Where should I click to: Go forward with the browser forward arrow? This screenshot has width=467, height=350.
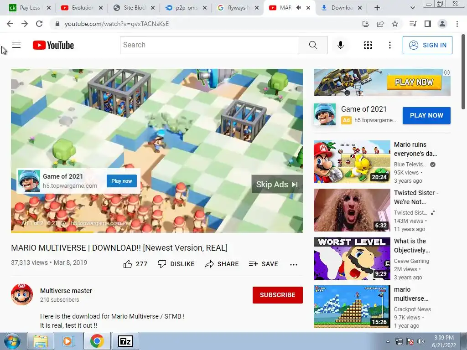coord(25,24)
